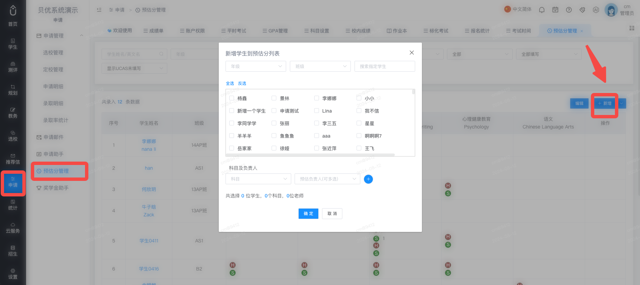Open 奖学金助手 in the side menu

point(56,188)
